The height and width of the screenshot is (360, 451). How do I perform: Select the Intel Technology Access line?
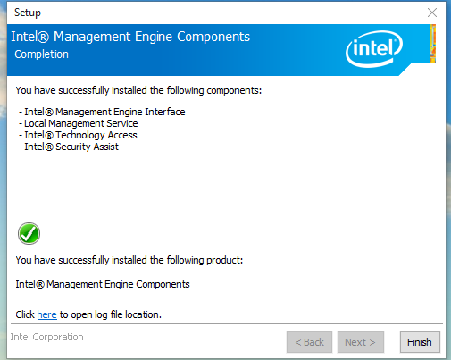(x=78, y=135)
